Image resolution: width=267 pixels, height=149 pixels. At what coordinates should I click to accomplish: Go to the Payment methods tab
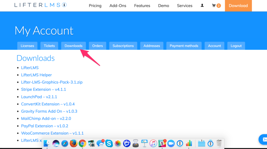click(x=184, y=46)
